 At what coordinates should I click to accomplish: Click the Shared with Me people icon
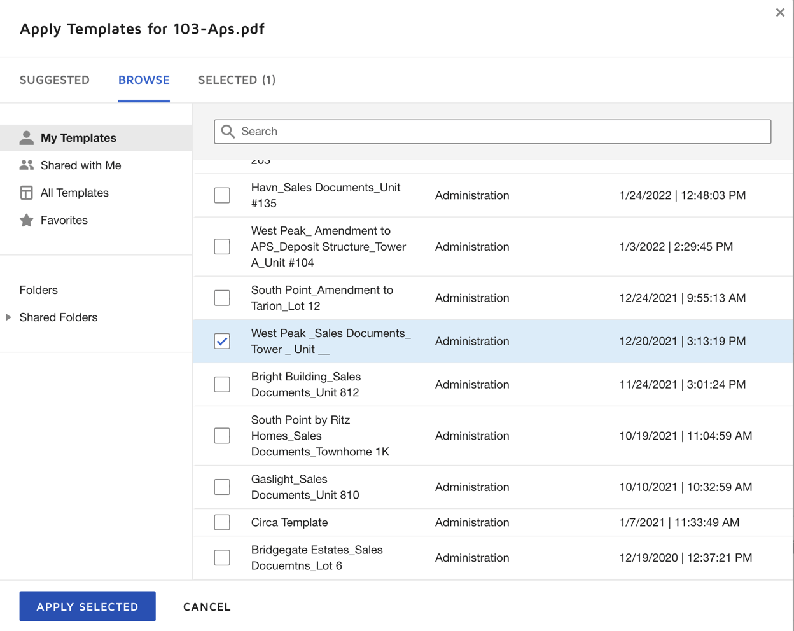(x=26, y=165)
